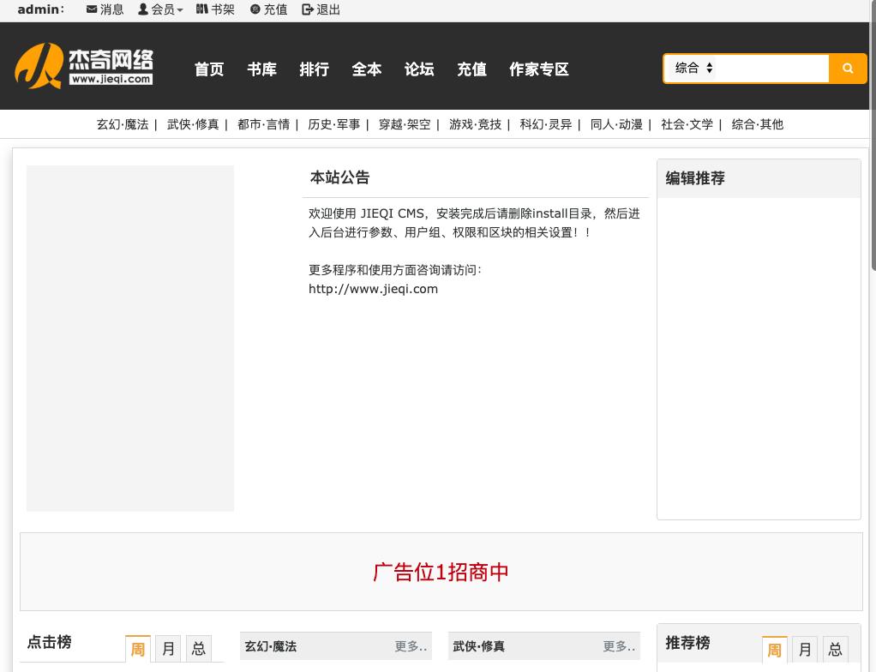Click the orange search magnifier button
This screenshot has height=672, width=876.
point(848,69)
